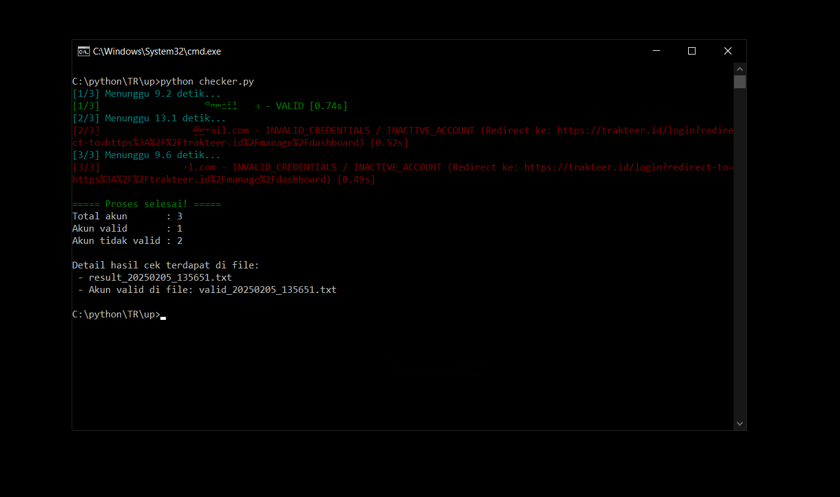Viewport: 840px width, 497px height.
Task: Click '[3/3] Menunggu 9.6 detik...' line
Action: (x=146, y=155)
